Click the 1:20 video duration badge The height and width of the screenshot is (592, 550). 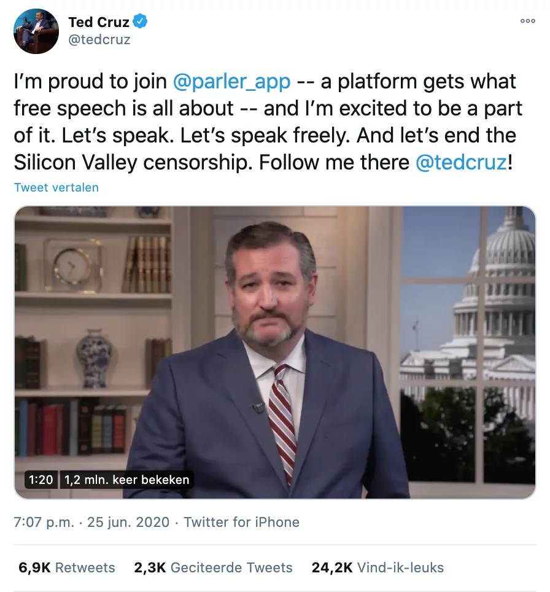pos(41,479)
